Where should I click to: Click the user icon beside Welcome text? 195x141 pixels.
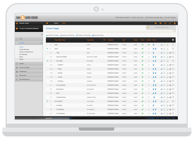tap(17, 23)
